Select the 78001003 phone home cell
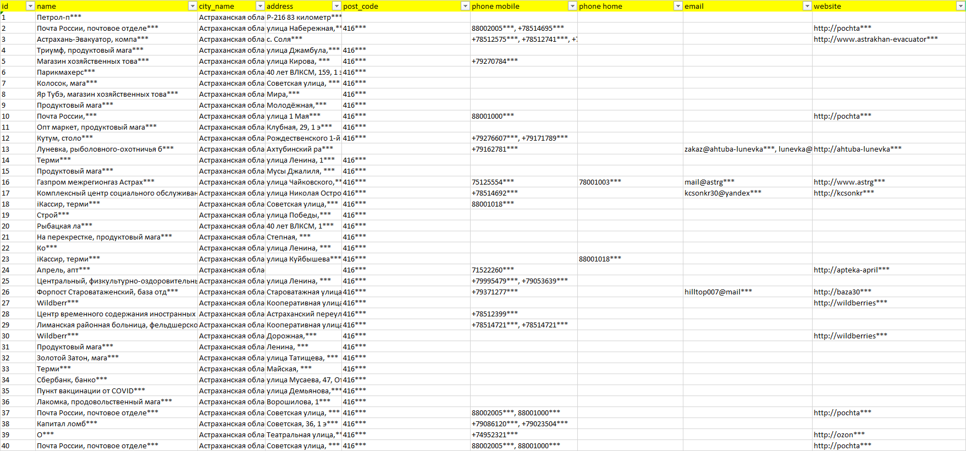The width and height of the screenshot is (966, 451). click(600, 182)
